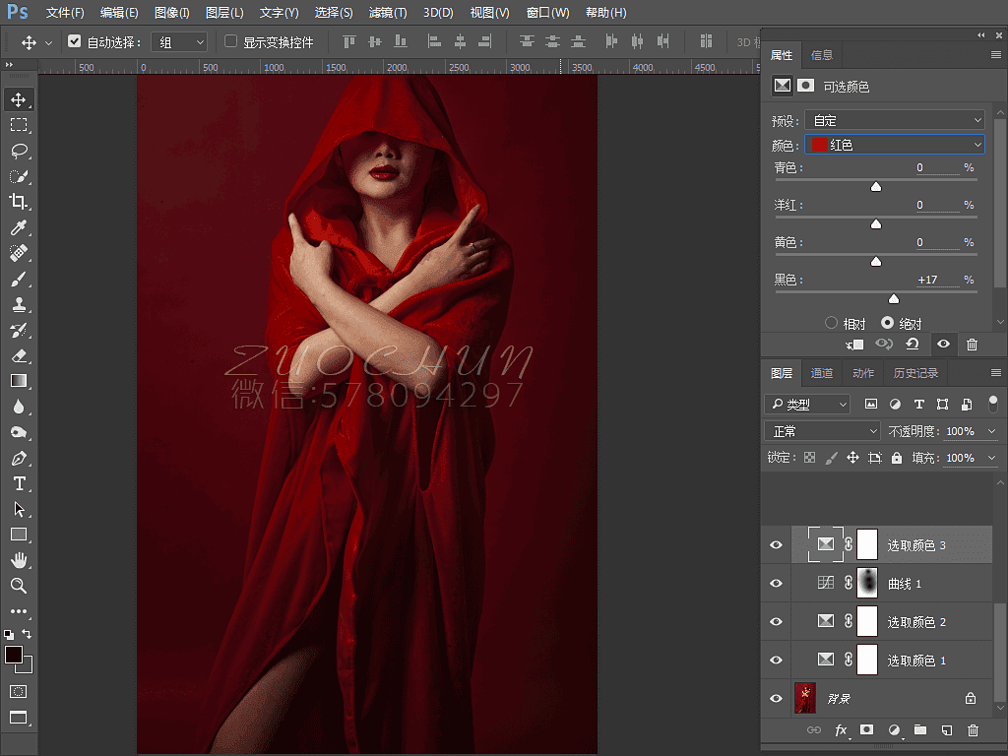Screen dimensions: 1008x756
Task: Select the Eraser tool
Action: (19, 355)
